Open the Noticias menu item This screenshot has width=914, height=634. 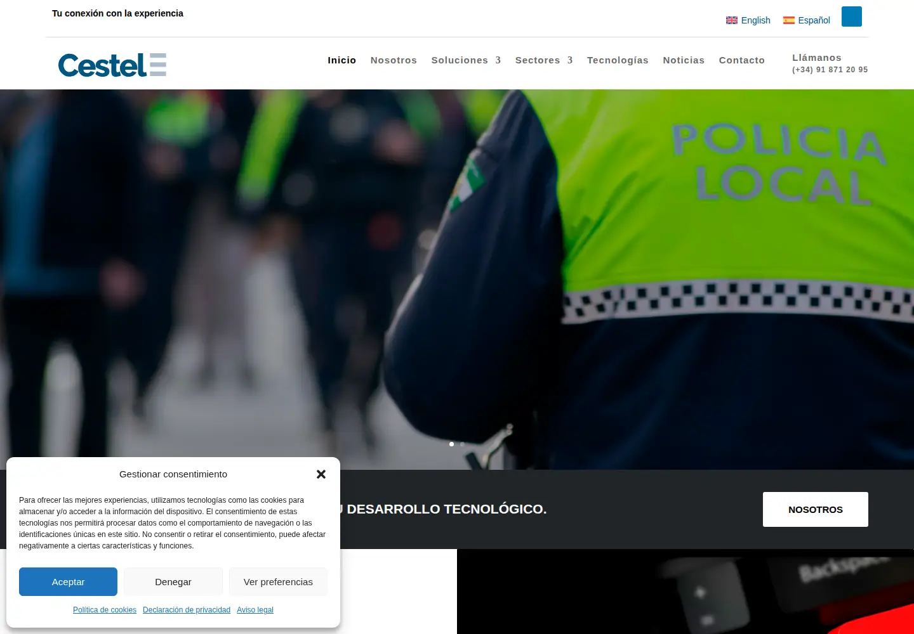coord(684,60)
